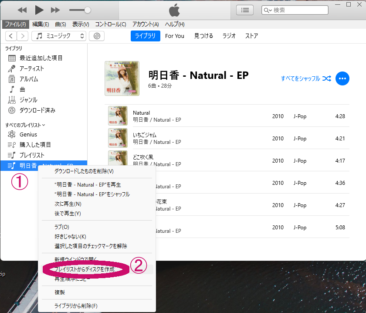This screenshot has height=313, width=366.
Task: Open the 表示(V) menu
Action: pos(81,24)
